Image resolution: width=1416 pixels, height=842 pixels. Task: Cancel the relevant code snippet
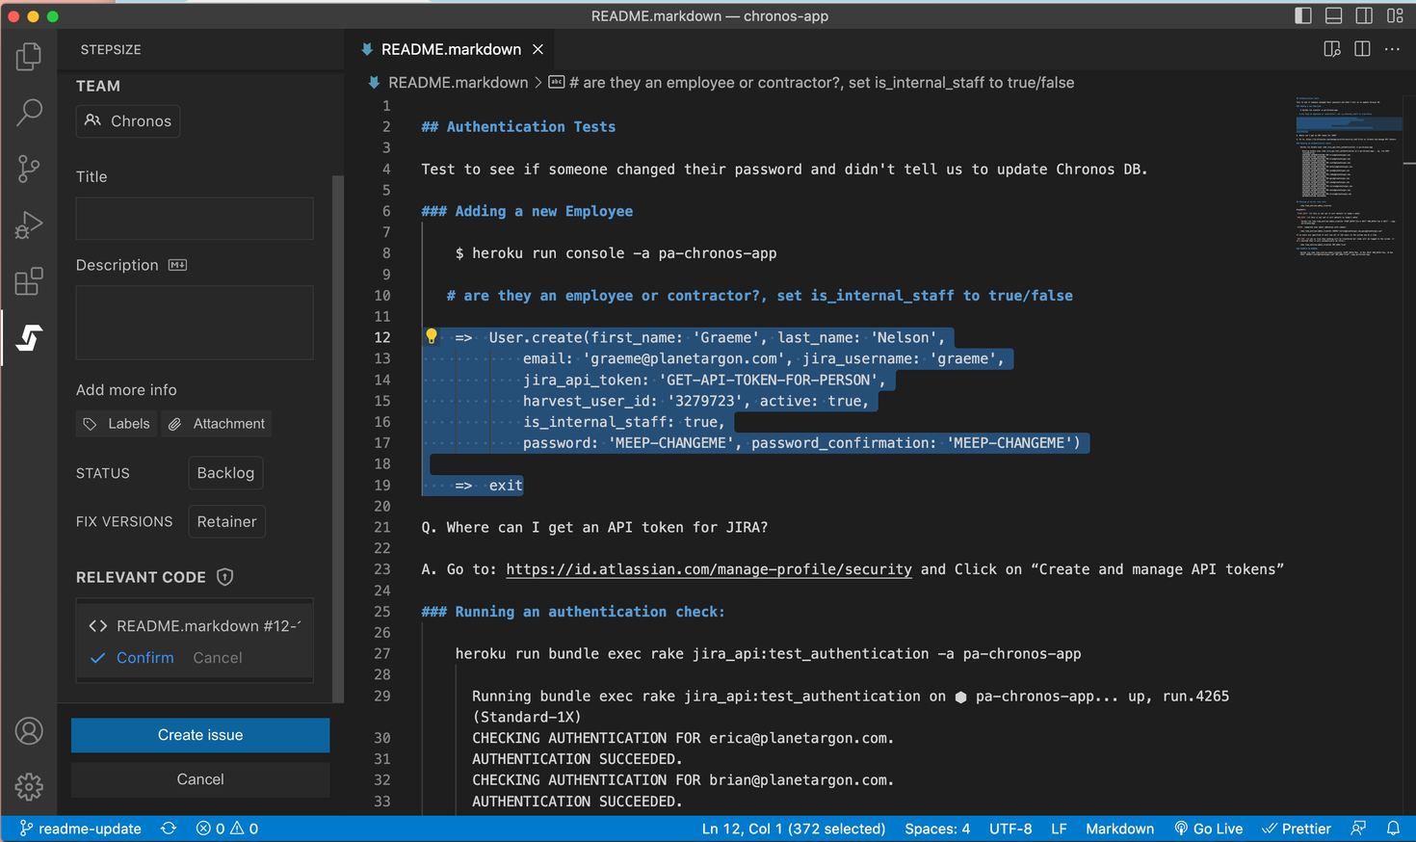point(218,658)
